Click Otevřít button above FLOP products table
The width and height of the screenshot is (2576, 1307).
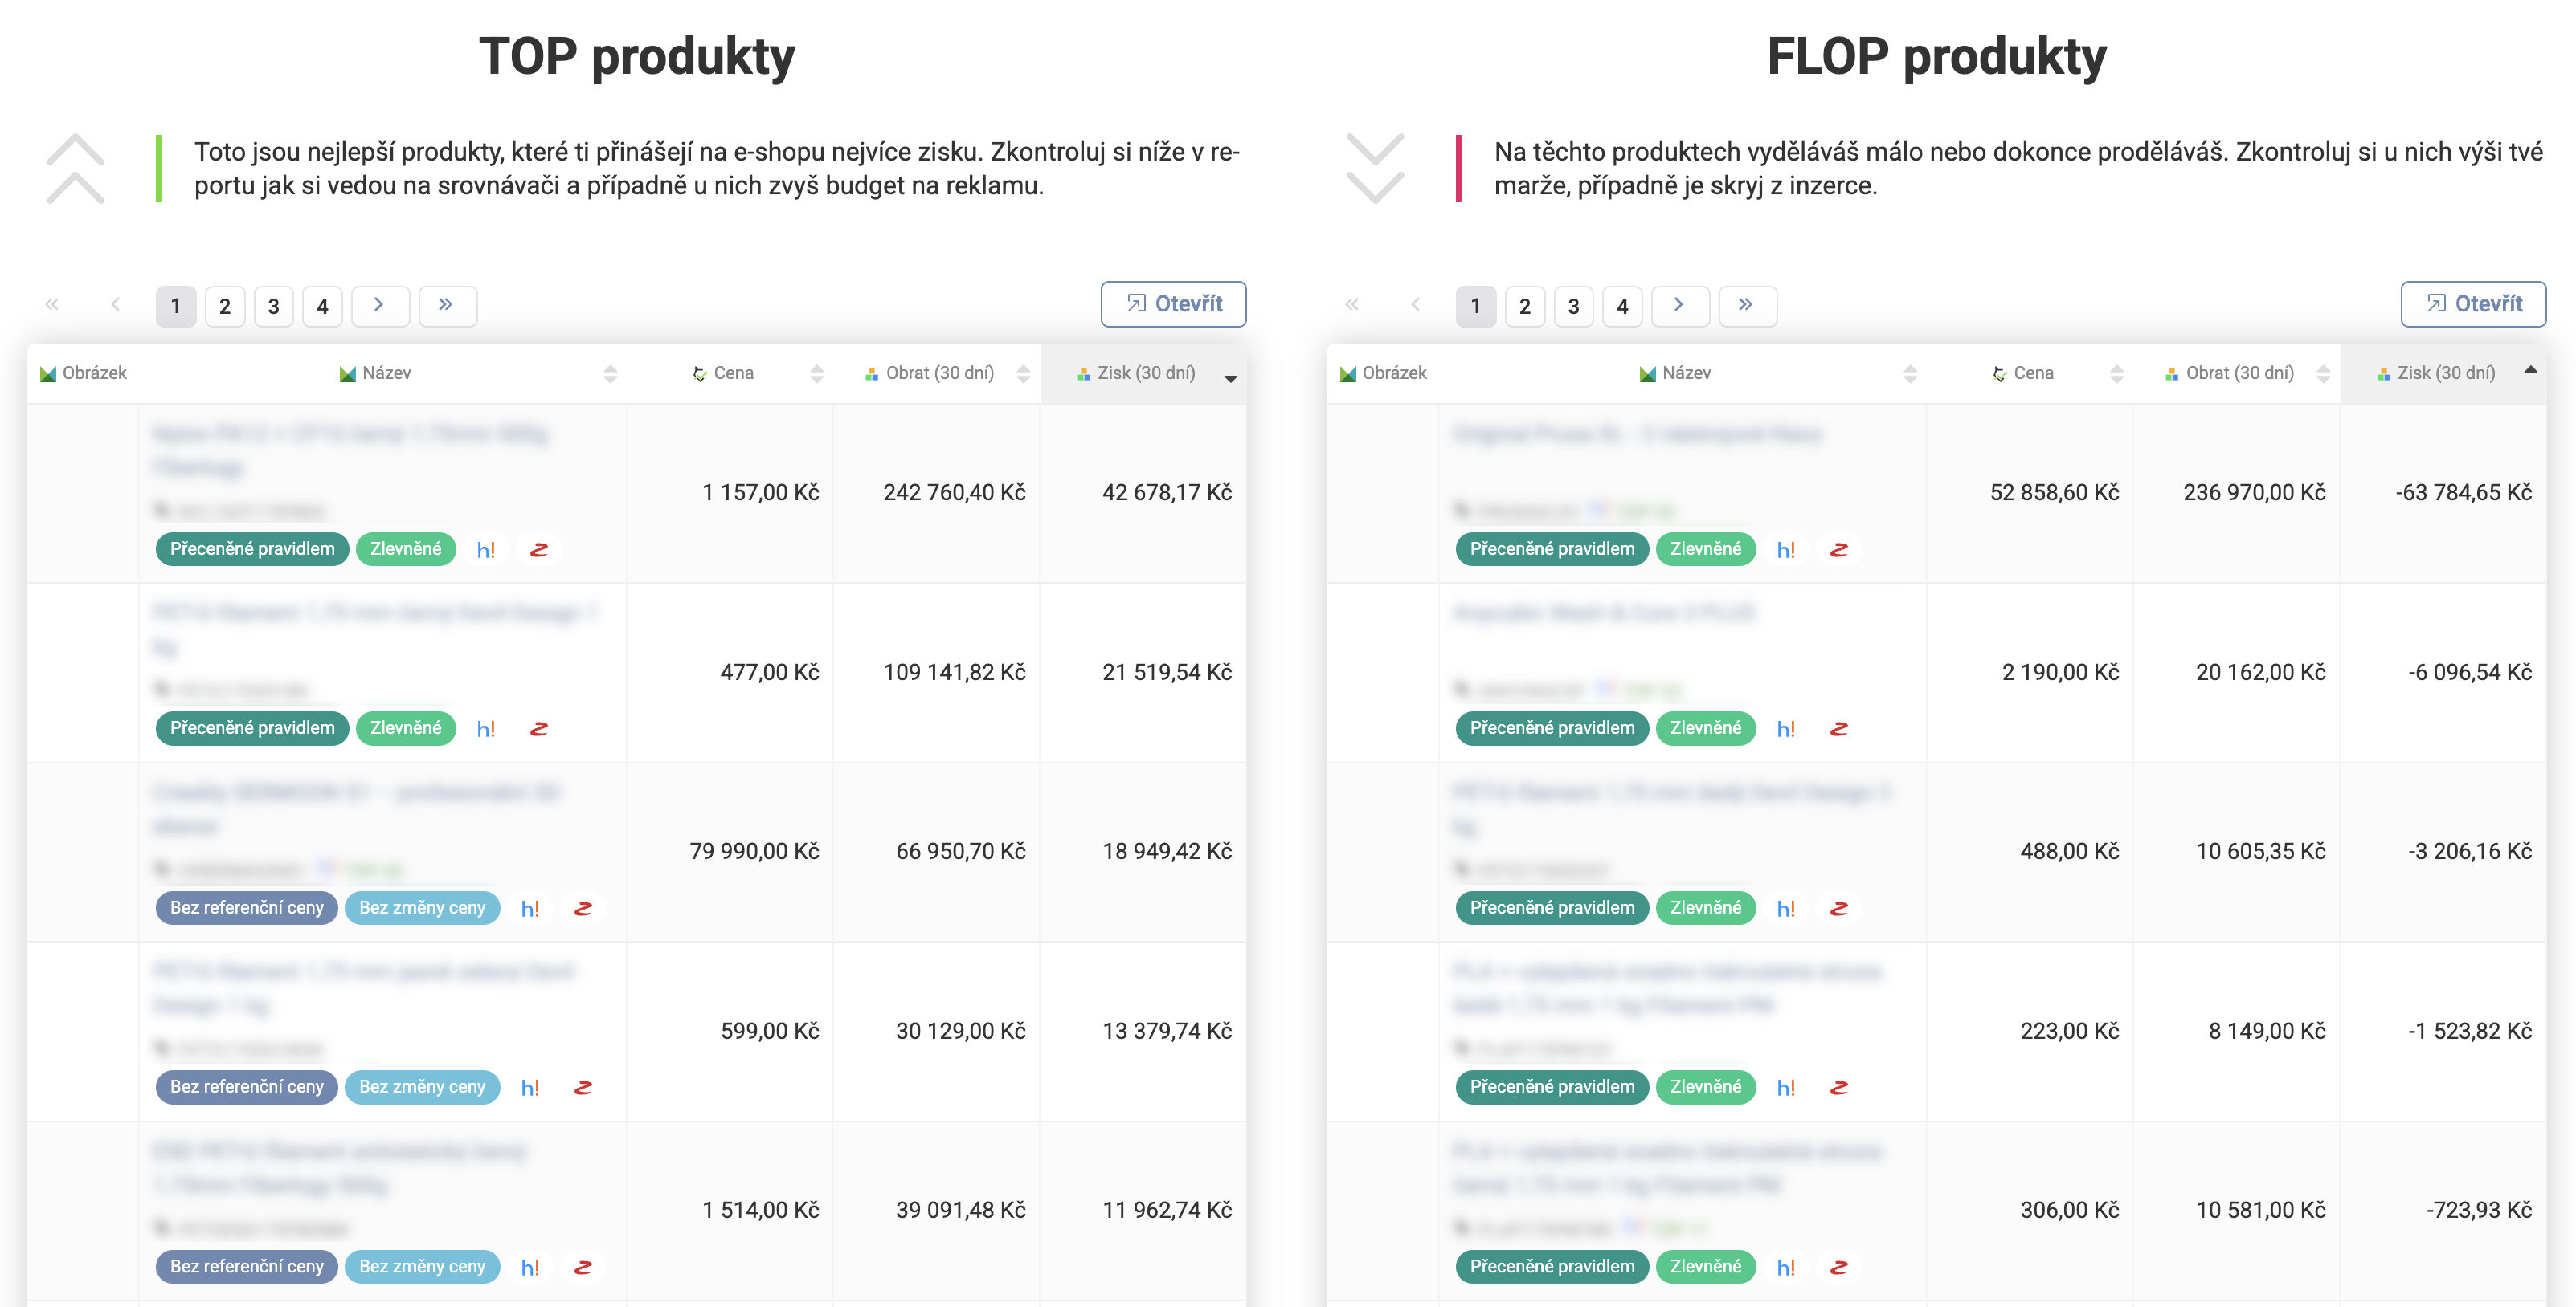[x=2473, y=303]
